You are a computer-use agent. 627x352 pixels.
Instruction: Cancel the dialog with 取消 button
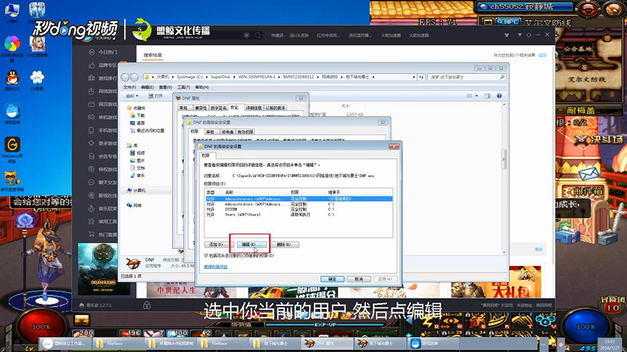pyautogui.click(x=359, y=279)
